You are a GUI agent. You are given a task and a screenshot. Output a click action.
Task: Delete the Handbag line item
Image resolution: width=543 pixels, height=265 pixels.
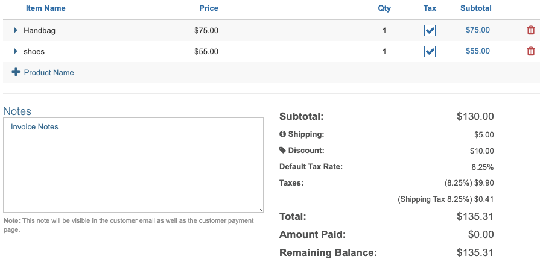coord(531,30)
